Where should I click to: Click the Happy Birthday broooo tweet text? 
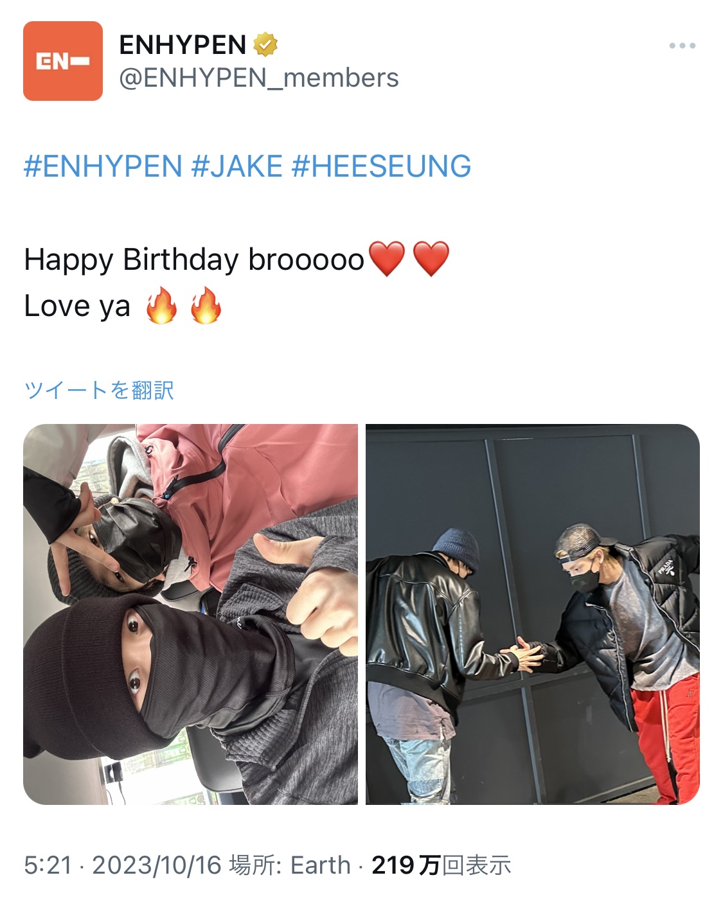(x=194, y=260)
